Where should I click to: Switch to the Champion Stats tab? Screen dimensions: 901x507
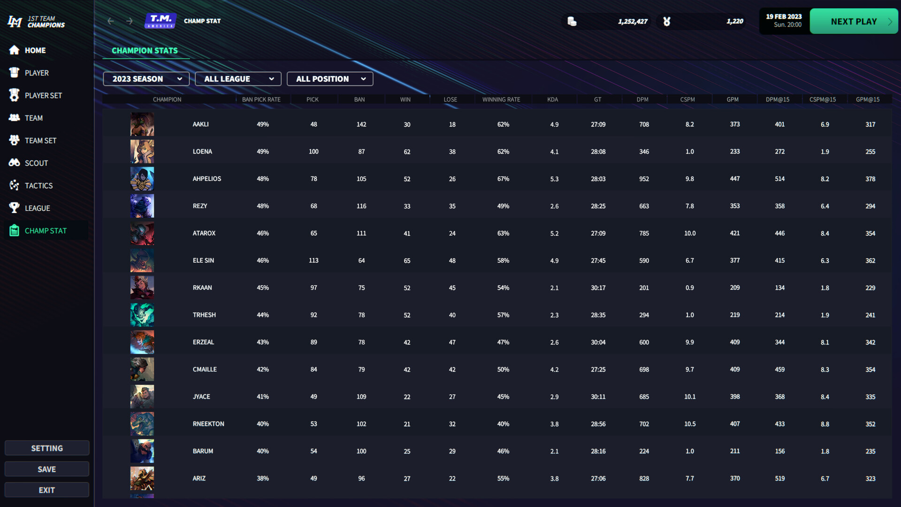(x=145, y=50)
